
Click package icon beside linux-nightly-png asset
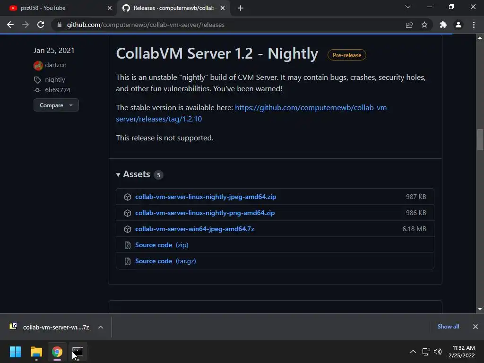(x=128, y=213)
